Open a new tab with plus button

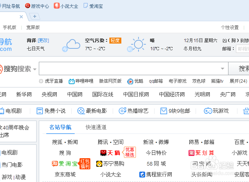click(35, 16)
